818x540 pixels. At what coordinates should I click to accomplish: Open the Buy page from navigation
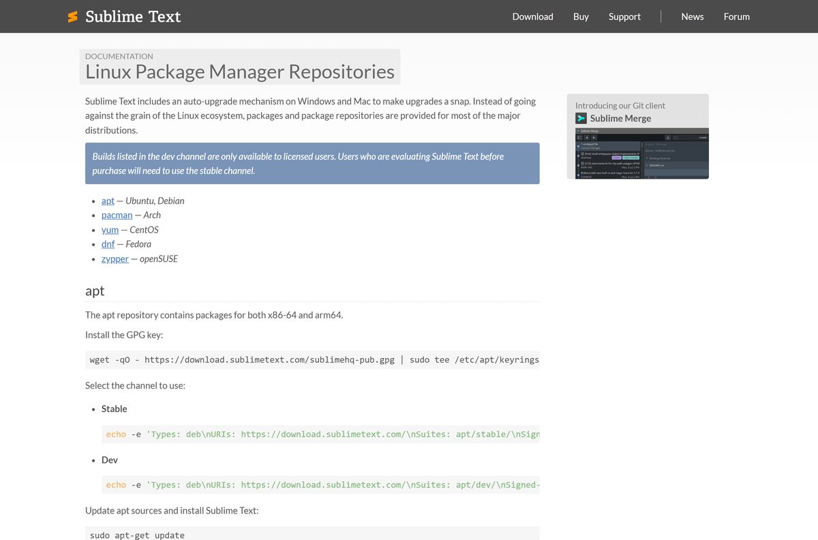click(x=581, y=16)
